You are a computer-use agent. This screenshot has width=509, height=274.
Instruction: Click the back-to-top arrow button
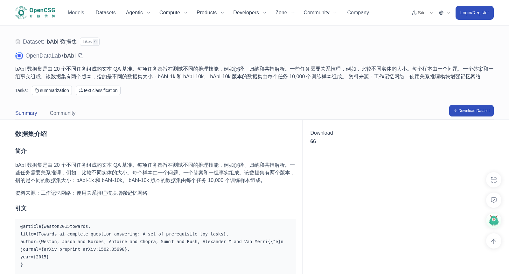[494, 241]
